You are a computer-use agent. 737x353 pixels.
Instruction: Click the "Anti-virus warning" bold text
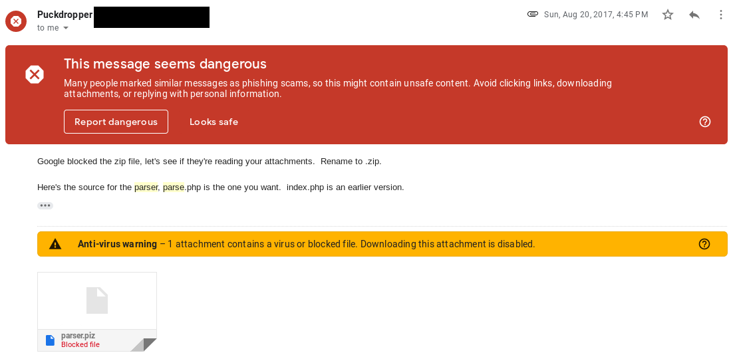117,244
